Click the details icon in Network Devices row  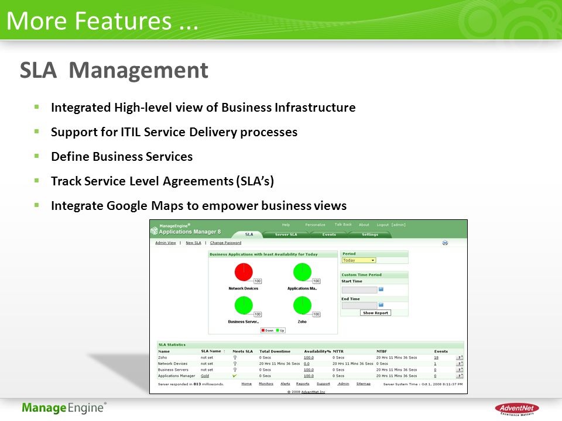coord(460,364)
